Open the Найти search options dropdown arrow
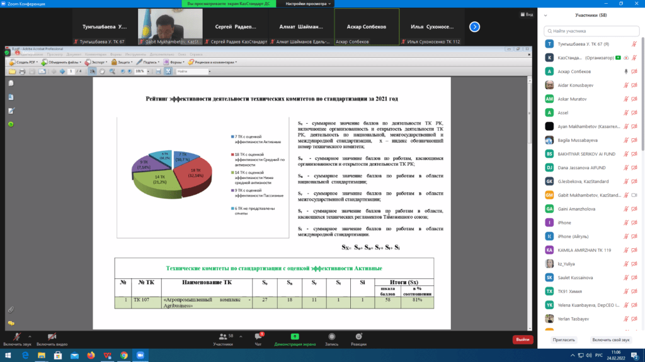The height and width of the screenshot is (362, 645). pyautogui.click(x=210, y=72)
